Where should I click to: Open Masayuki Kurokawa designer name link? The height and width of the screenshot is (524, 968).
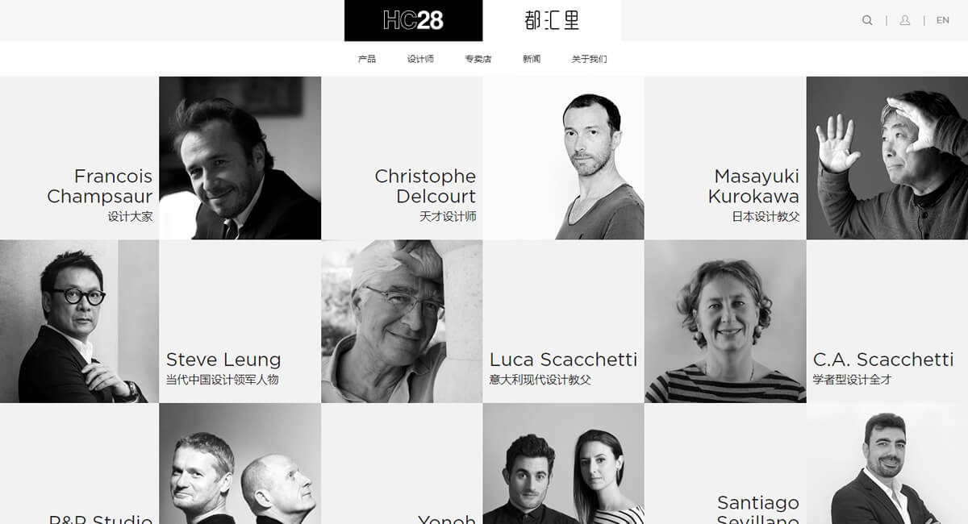tap(753, 186)
